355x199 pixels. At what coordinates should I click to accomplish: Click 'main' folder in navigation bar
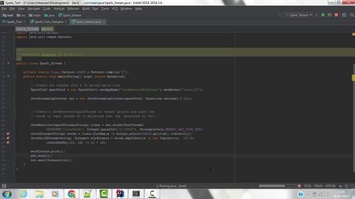coord(34,15)
